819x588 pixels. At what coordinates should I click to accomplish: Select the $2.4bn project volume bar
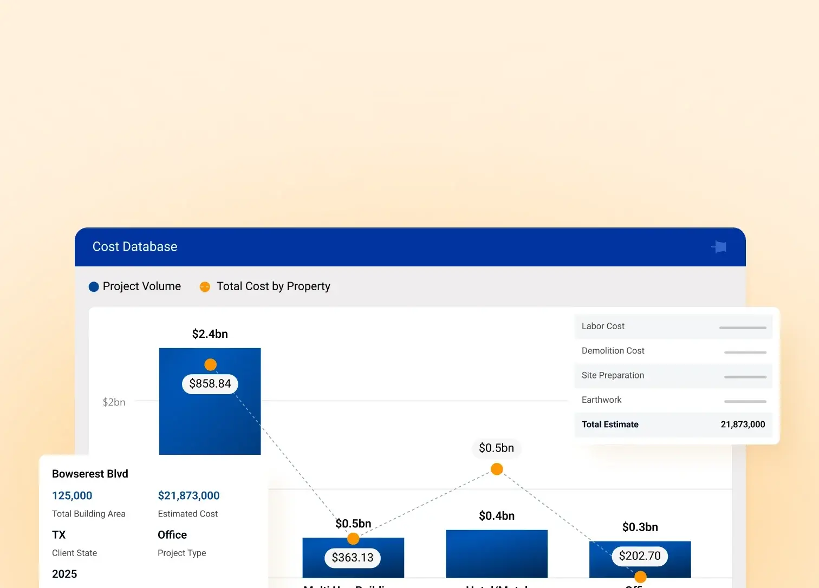point(210,422)
